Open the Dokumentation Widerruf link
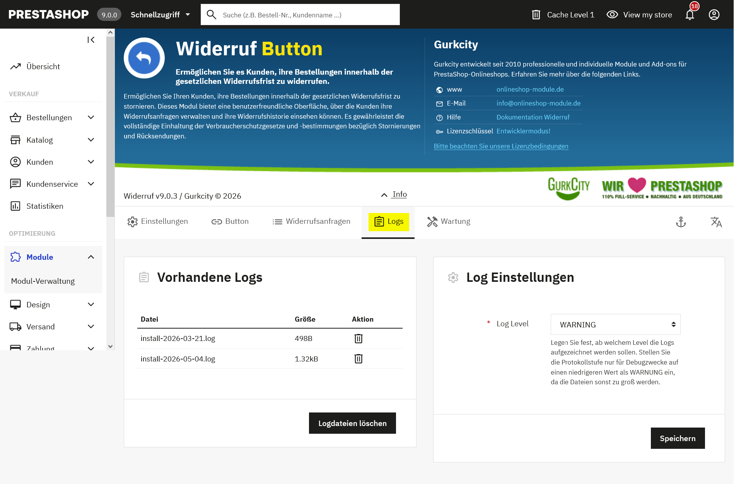 pos(533,117)
